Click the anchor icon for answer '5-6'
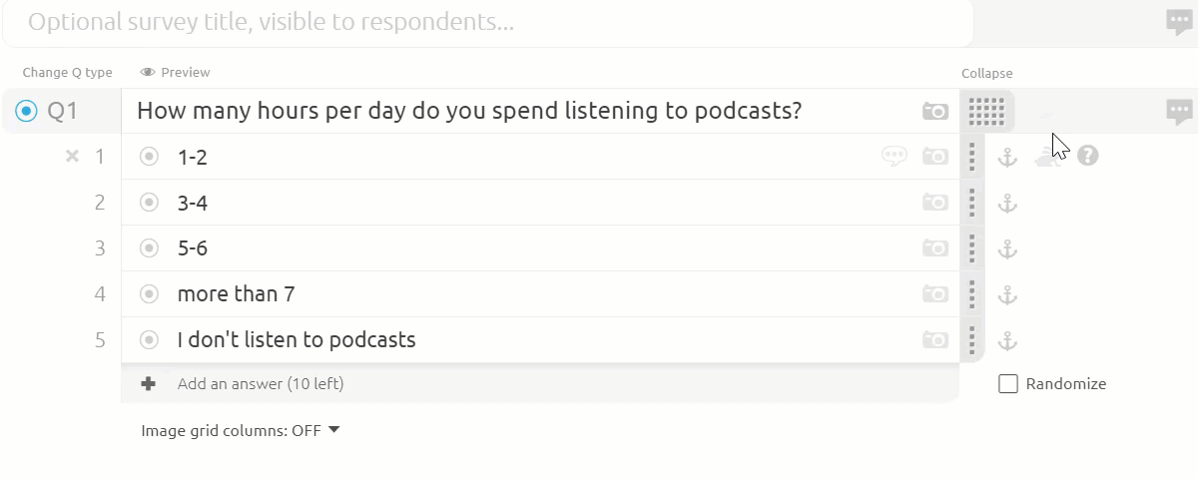 coord(1008,248)
